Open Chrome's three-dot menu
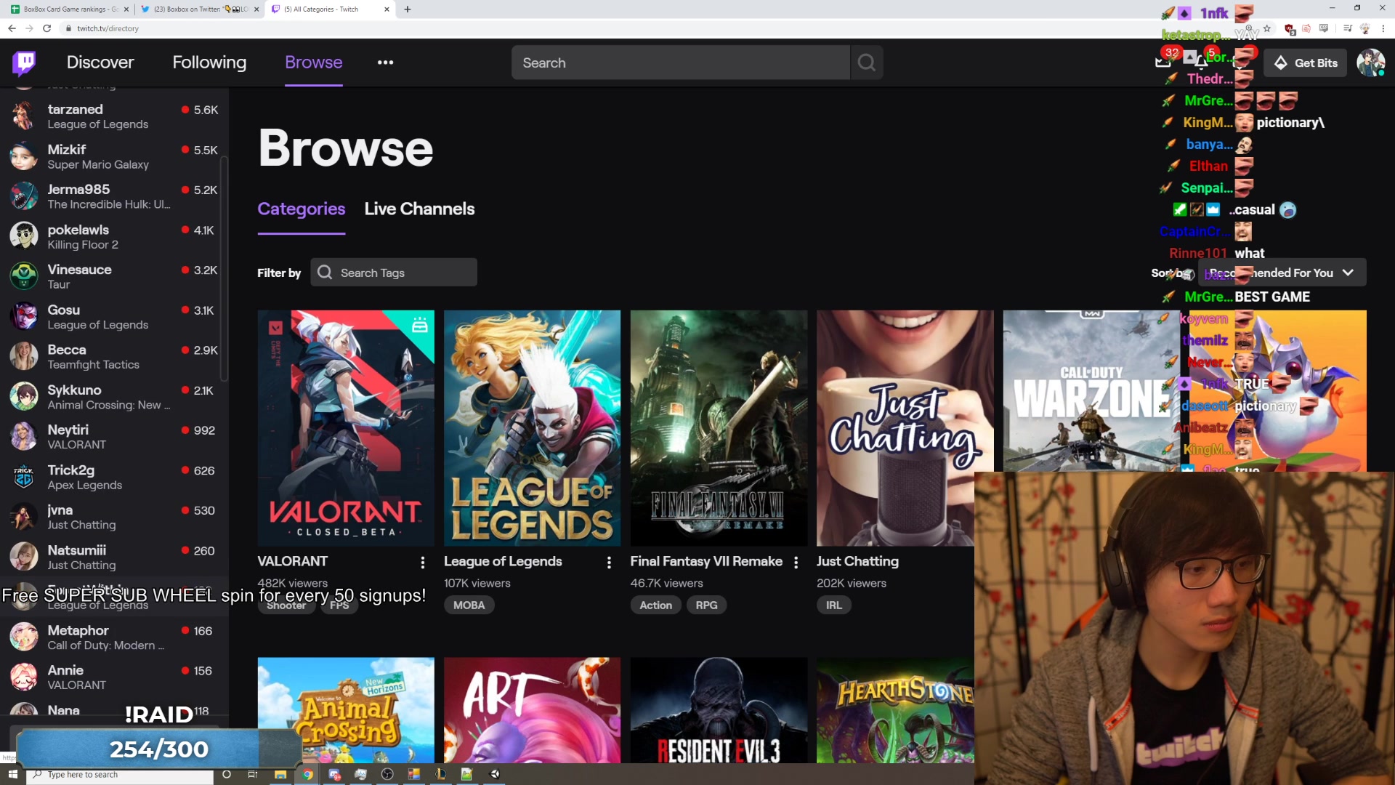Viewport: 1395px width, 785px height. (1383, 28)
